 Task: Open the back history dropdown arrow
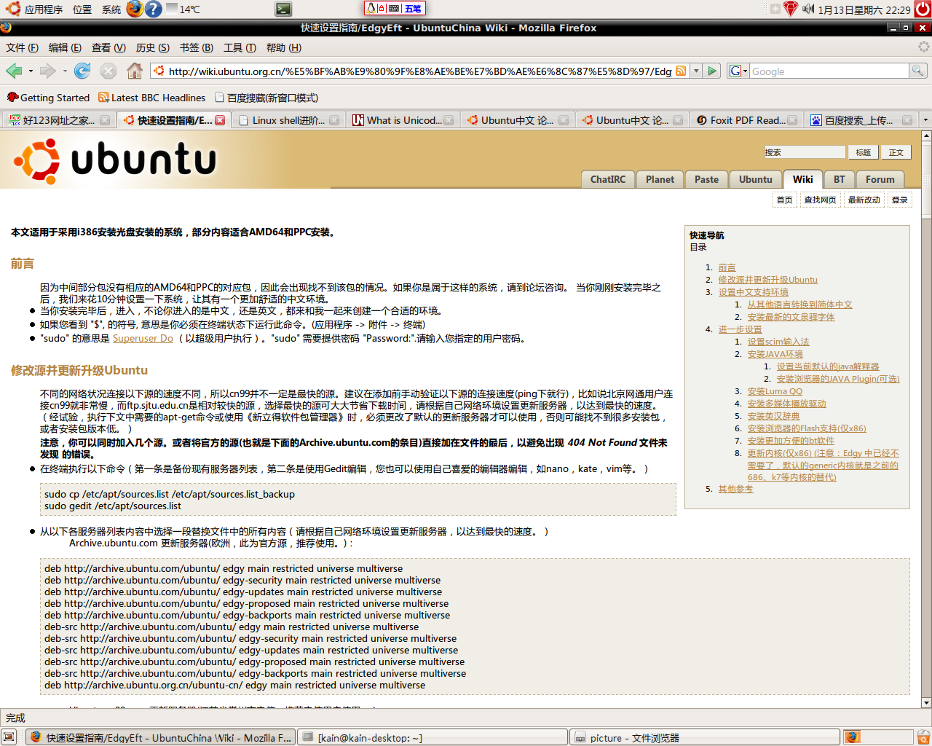31,71
